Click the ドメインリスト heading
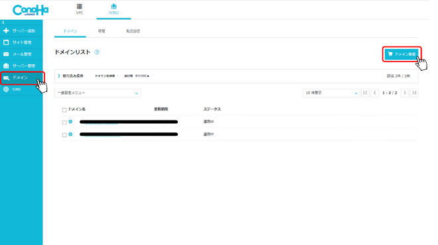Image resolution: width=438 pixels, height=245 pixels. click(72, 52)
